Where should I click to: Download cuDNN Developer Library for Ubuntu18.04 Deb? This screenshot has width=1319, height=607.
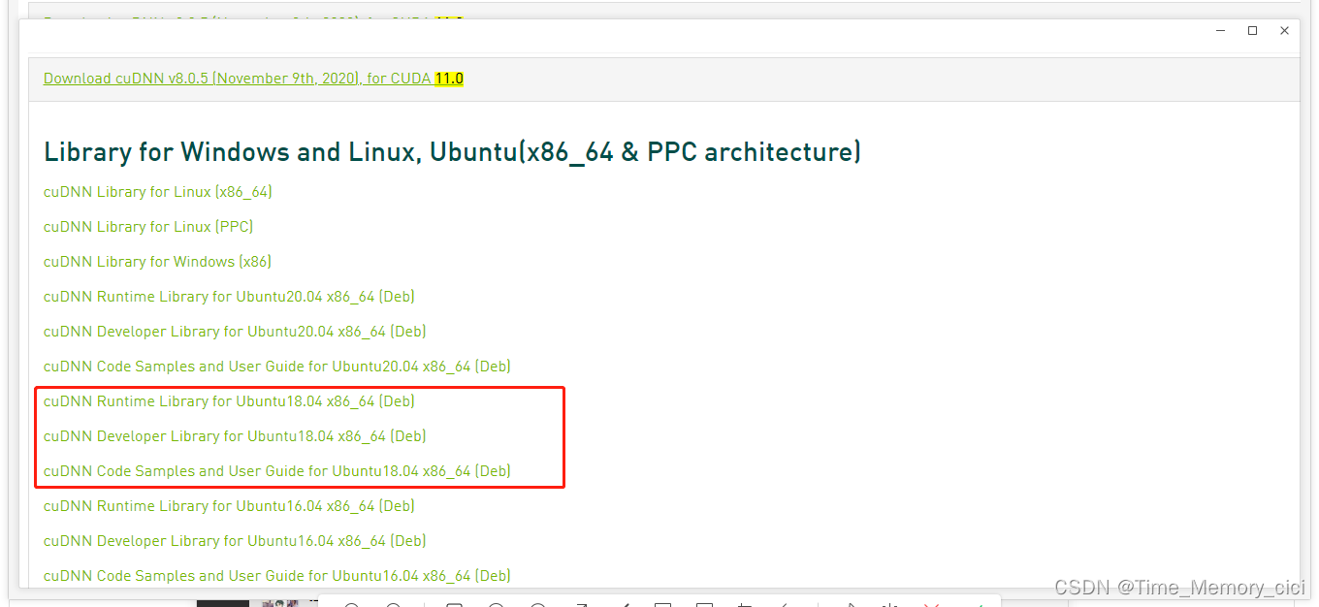235,436
